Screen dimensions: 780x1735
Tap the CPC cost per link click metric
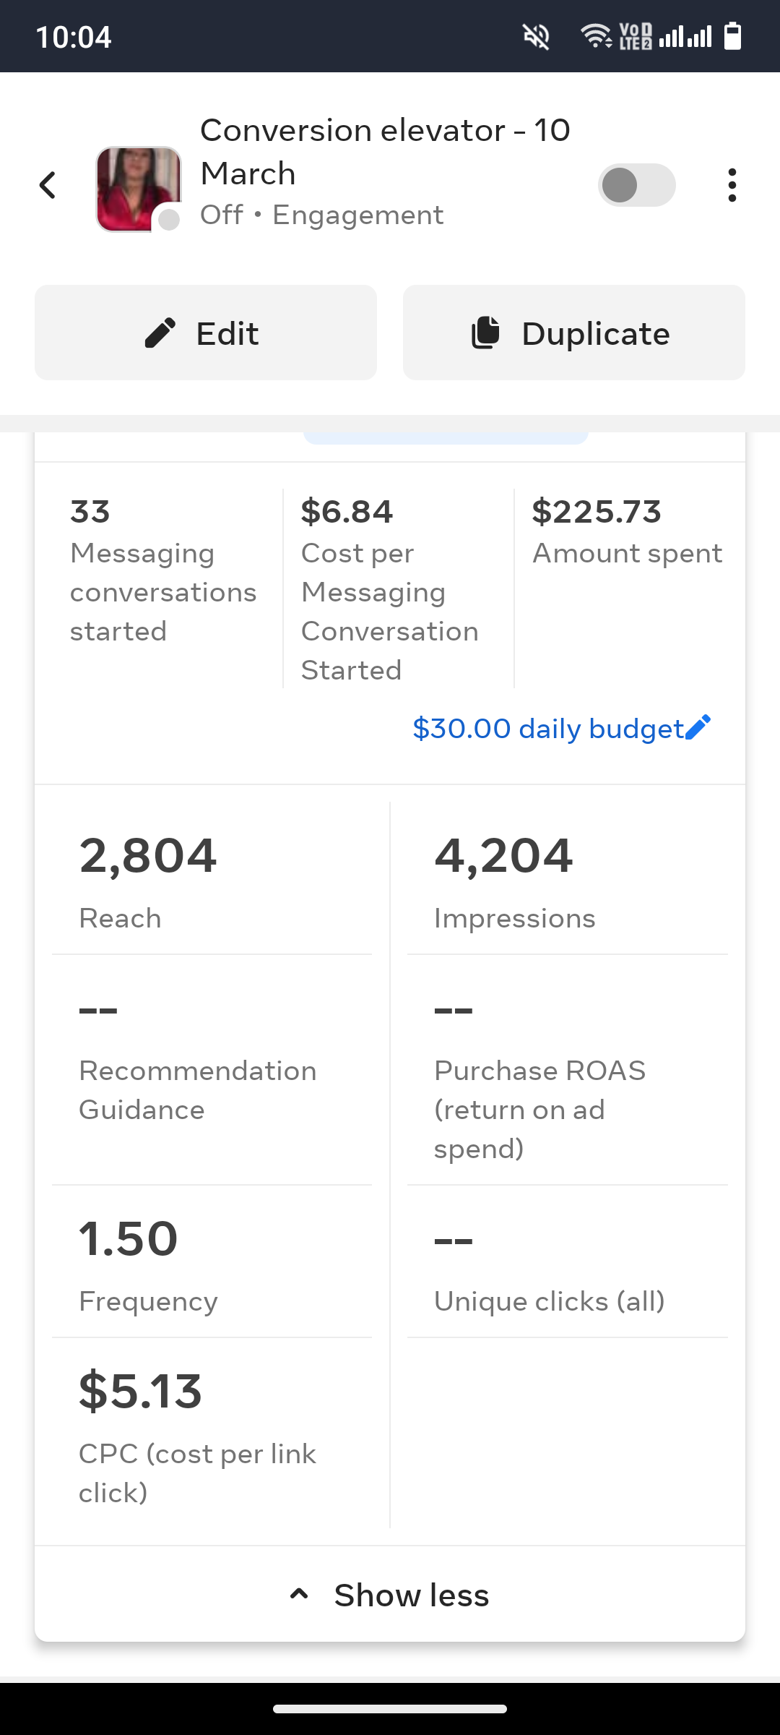[212, 1433]
